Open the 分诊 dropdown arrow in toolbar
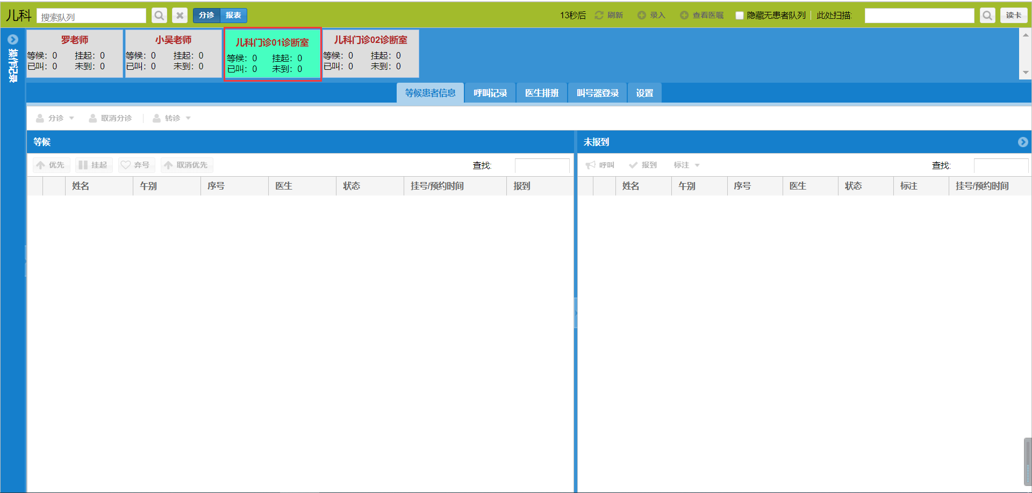1032x493 pixels. click(71, 118)
